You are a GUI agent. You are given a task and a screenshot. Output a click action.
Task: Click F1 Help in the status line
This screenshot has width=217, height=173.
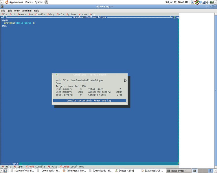[6, 167]
